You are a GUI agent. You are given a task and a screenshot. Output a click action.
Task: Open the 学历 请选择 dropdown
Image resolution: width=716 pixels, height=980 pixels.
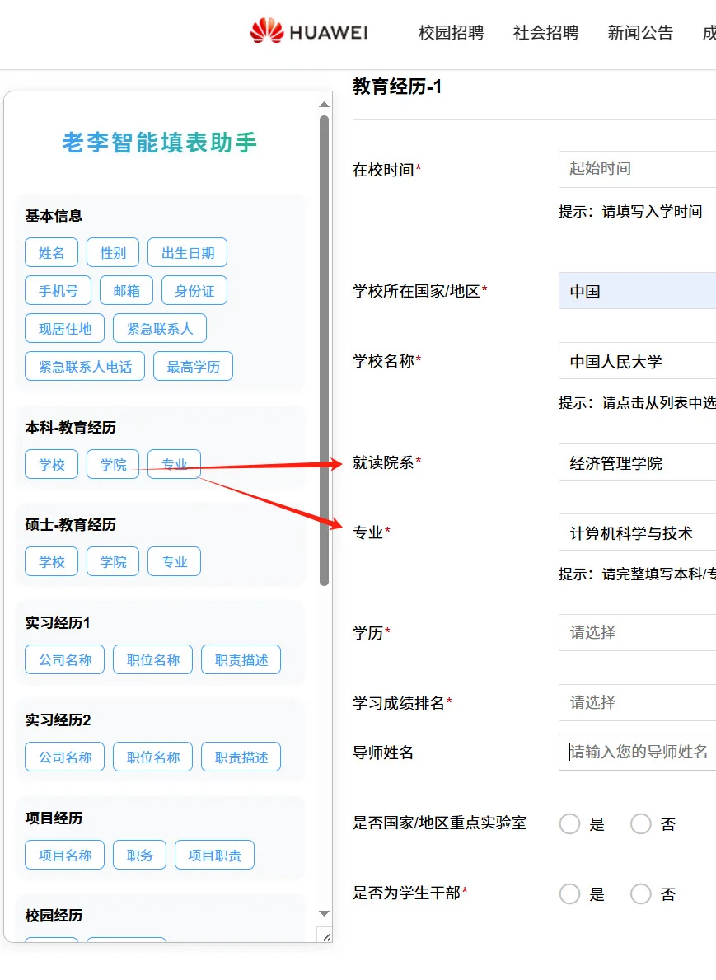coord(637,632)
